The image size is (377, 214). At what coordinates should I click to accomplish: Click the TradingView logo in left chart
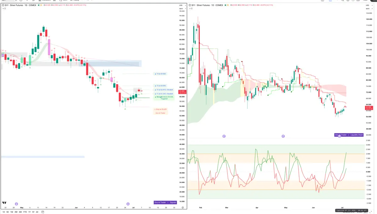(x=4, y=203)
